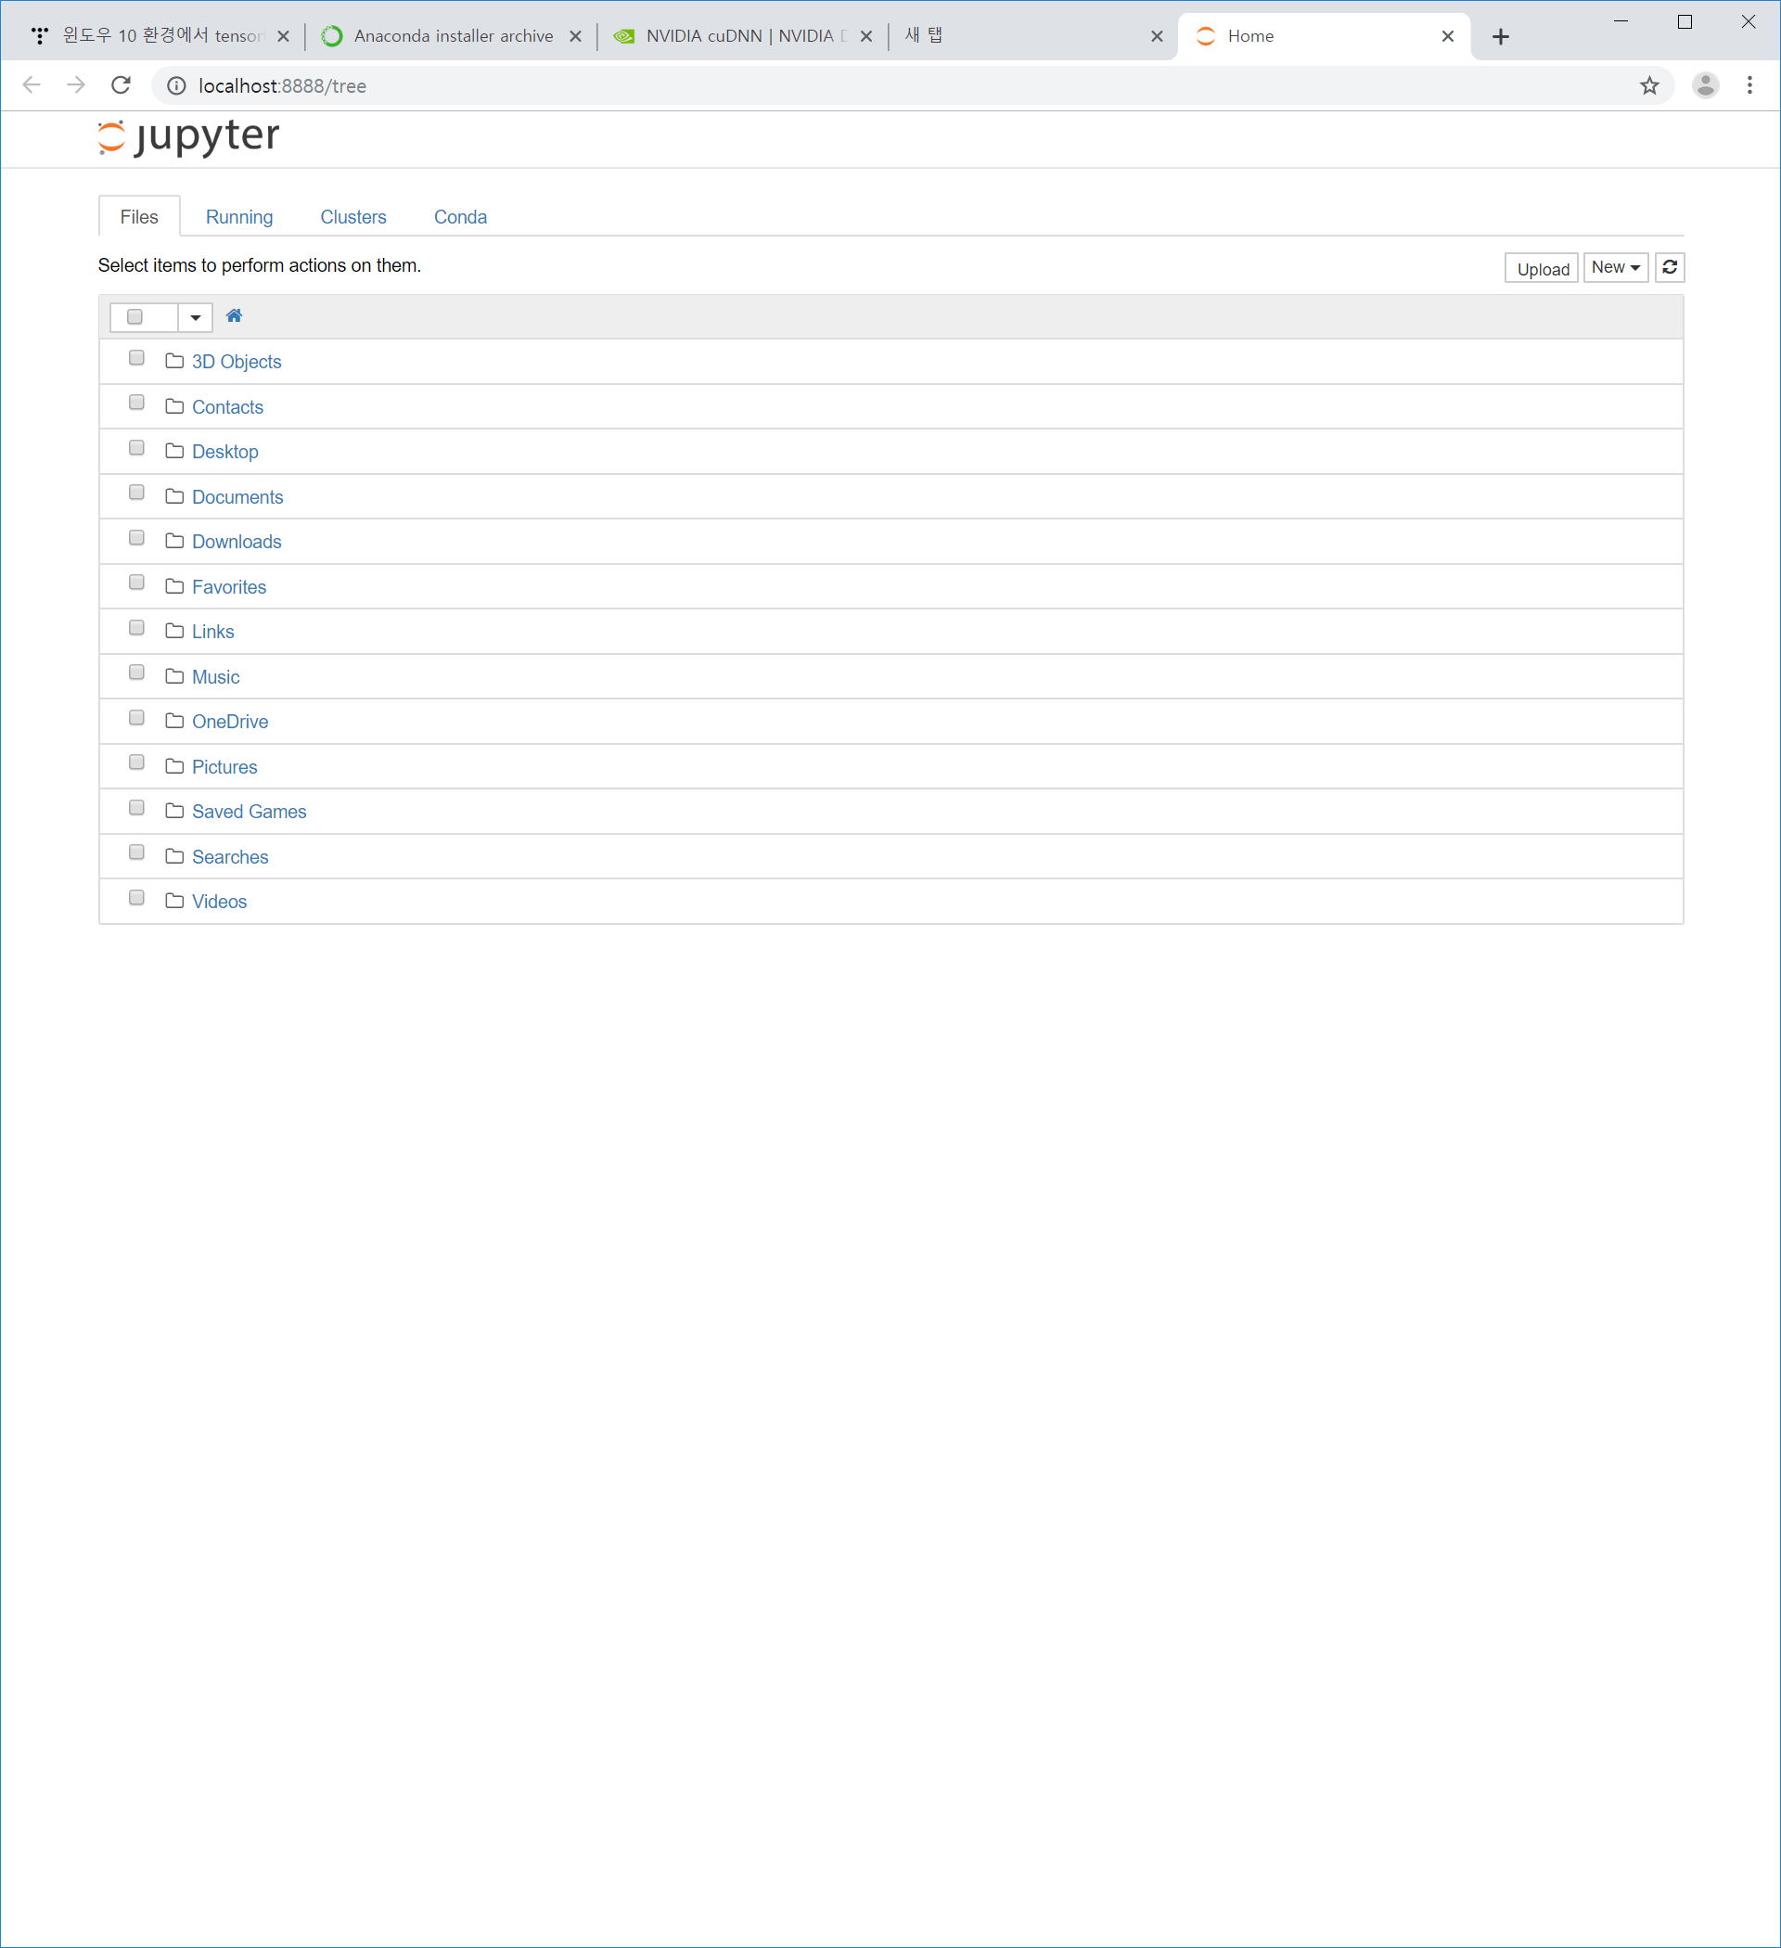
Task: Click the home directory breadcrumb icon
Action: [x=234, y=316]
